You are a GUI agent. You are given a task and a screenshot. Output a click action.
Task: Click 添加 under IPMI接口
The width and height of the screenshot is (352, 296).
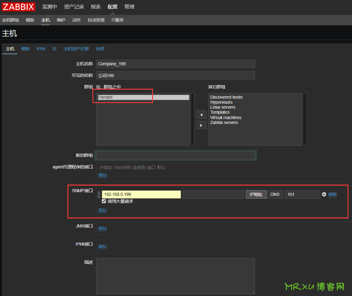[x=103, y=247]
